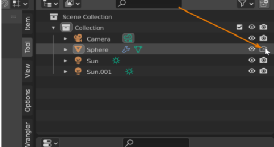Click the outliner search field
Viewport: 274px width, 147px height.
coord(148,4)
